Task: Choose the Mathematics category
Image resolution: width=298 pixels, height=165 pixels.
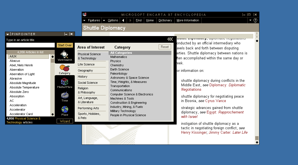Action: (119, 57)
